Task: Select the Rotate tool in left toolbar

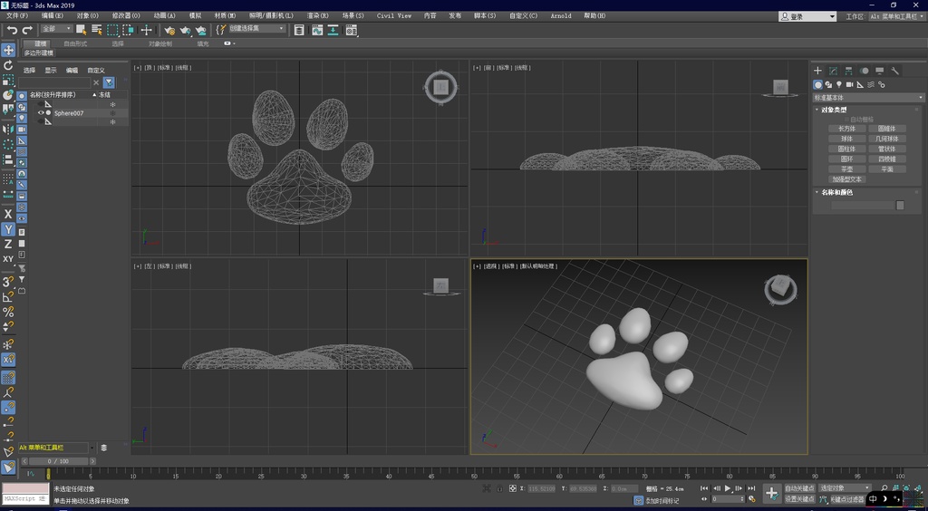Action: tap(8, 65)
